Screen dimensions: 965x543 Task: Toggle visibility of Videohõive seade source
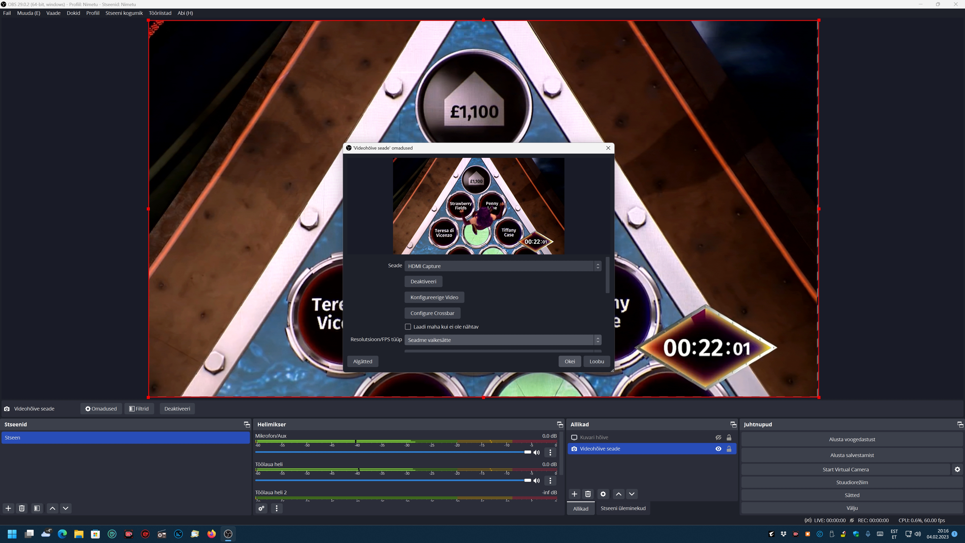click(x=718, y=448)
